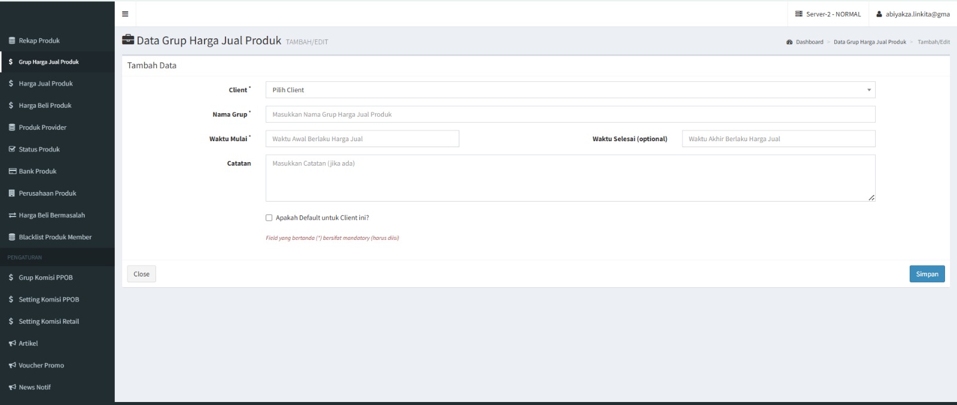
Task: Focus the Nama Grup input field
Action: (x=570, y=114)
